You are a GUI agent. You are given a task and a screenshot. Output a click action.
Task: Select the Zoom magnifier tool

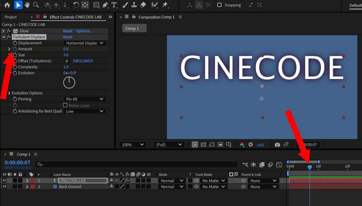click(36, 5)
